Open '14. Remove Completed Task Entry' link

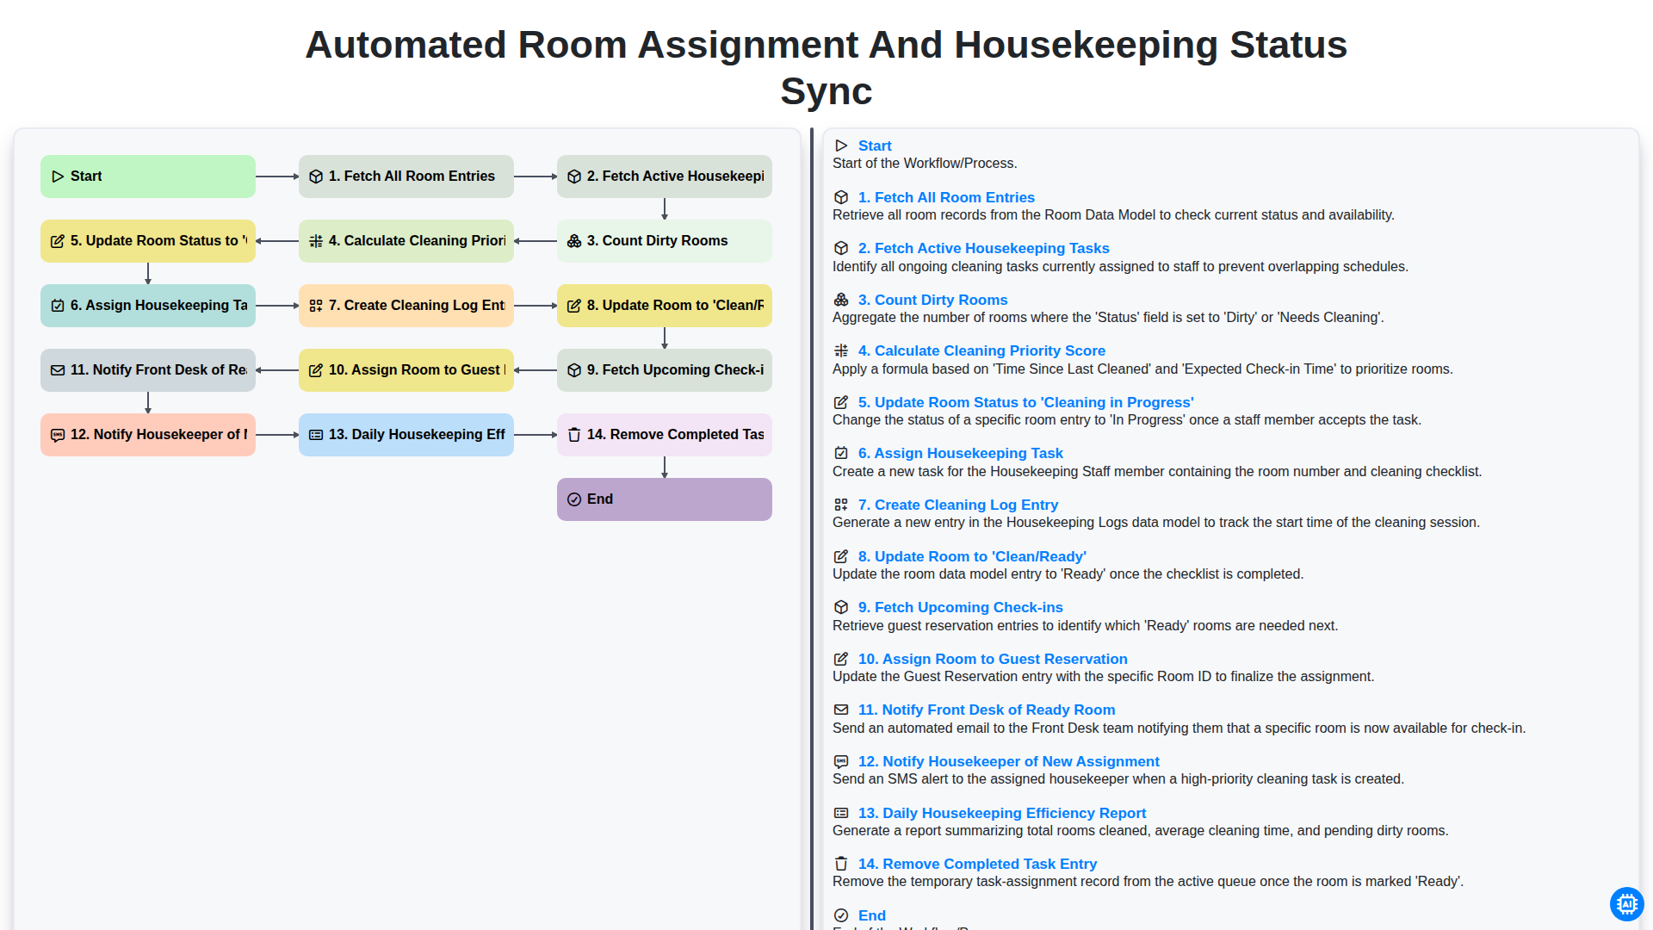tap(977, 864)
